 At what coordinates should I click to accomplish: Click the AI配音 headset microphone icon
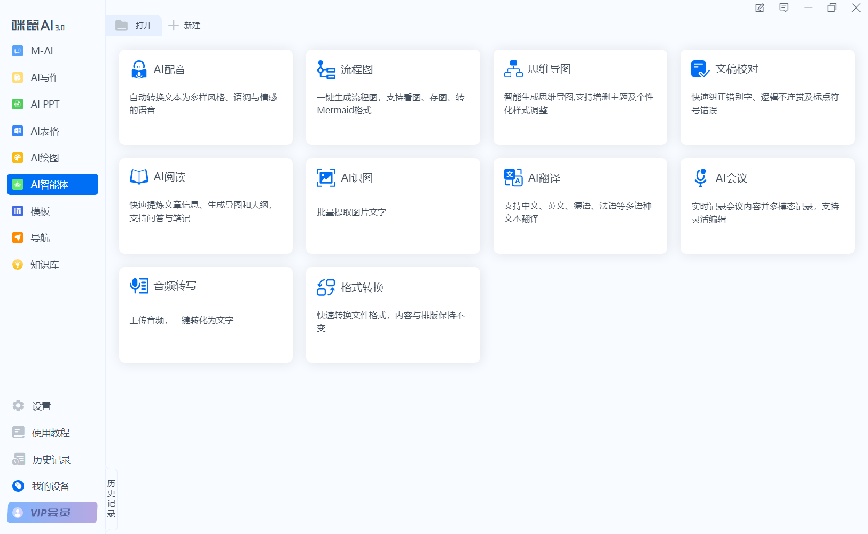point(139,69)
